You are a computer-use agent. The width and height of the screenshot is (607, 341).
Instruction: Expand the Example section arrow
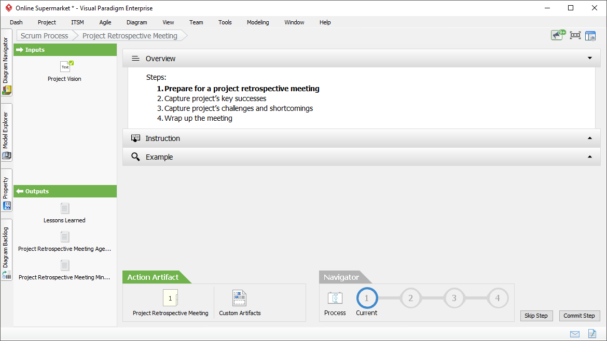pyautogui.click(x=590, y=157)
